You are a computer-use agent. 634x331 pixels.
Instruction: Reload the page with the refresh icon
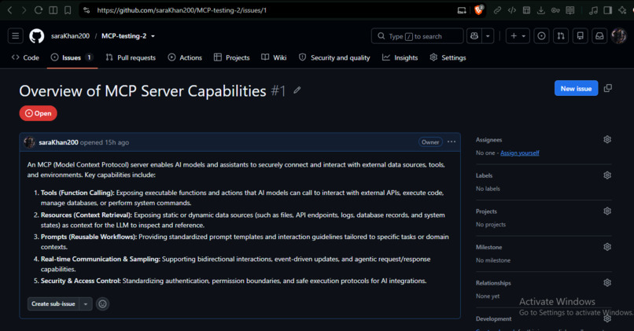39,10
